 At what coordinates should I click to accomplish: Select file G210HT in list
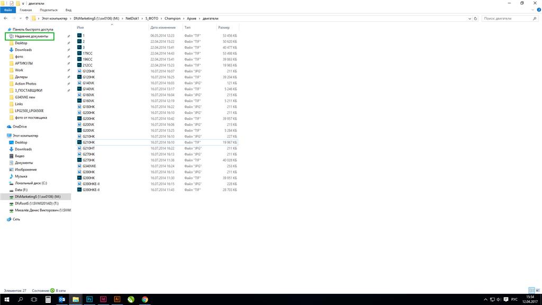click(x=88, y=148)
